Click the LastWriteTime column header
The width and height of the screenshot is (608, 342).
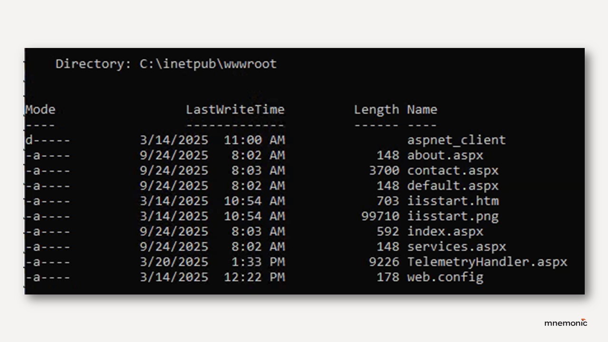click(x=235, y=110)
